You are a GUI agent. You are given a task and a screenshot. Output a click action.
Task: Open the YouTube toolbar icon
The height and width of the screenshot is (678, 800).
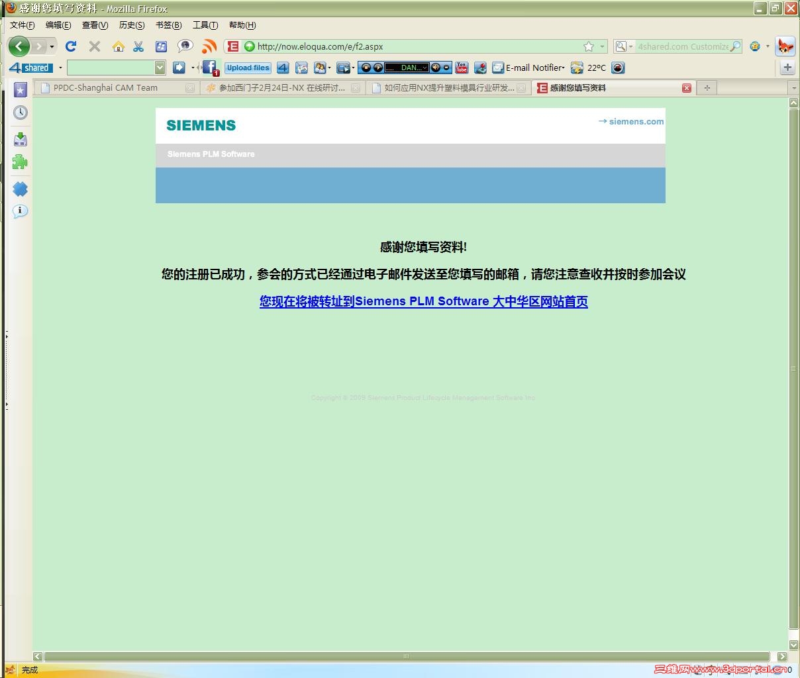point(462,68)
